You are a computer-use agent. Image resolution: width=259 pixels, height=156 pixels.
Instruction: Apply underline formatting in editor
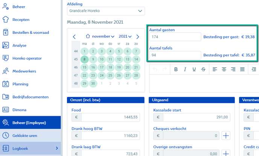(194, 69)
